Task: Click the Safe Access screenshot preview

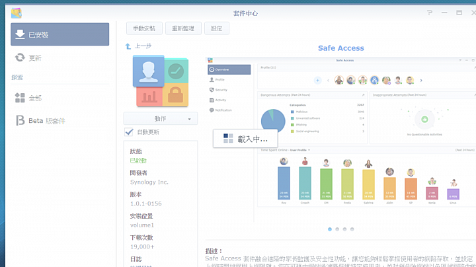Action: (340, 139)
